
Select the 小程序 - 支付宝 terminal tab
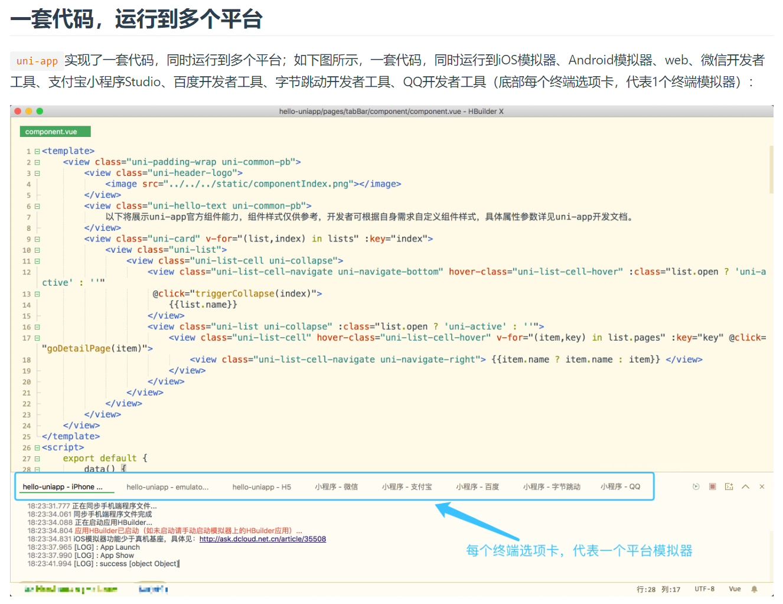click(407, 487)
